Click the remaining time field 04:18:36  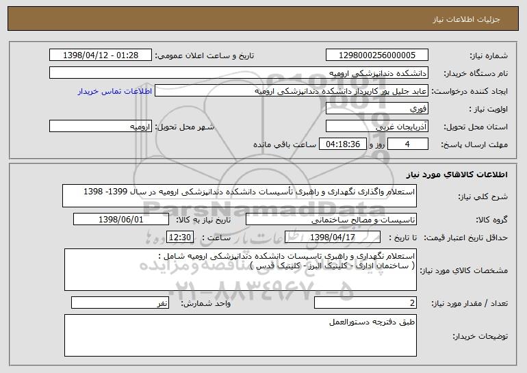(x=342, y=144)
